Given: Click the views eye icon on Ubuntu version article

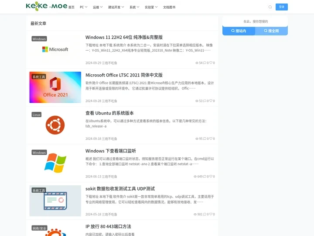Looking at the screenshot, I should click(x=197, y=139).
